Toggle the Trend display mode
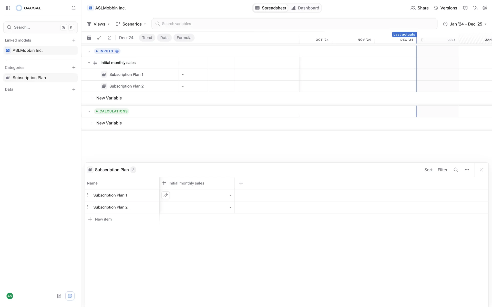This screenshot has height=307, width=492. pos(147,38)
